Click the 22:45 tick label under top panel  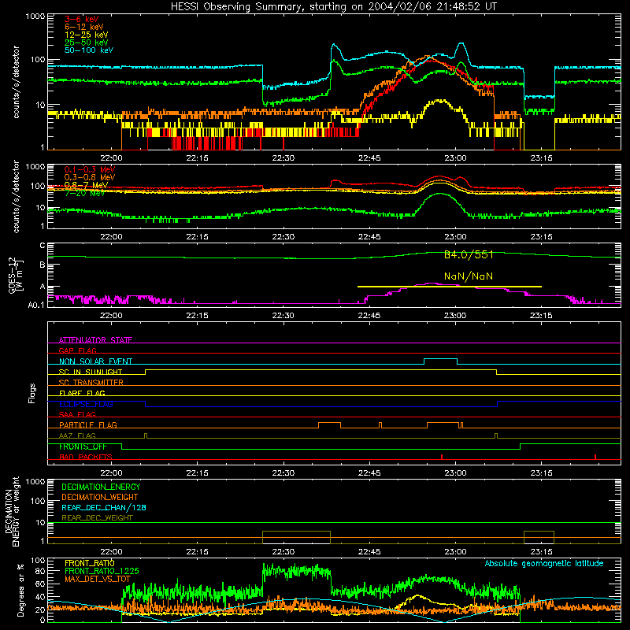click(x=369, y=158)
